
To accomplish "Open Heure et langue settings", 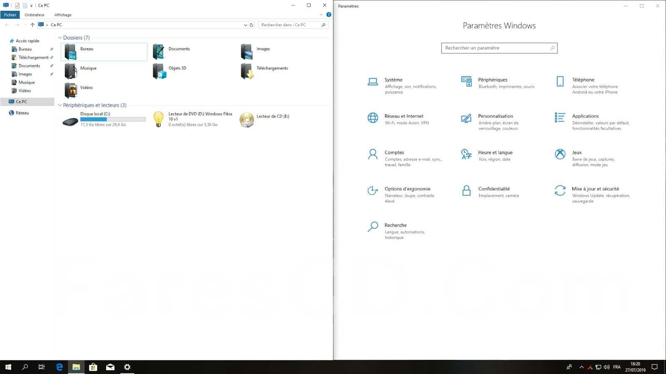I will pyautogui.click(x=487, y=155).
